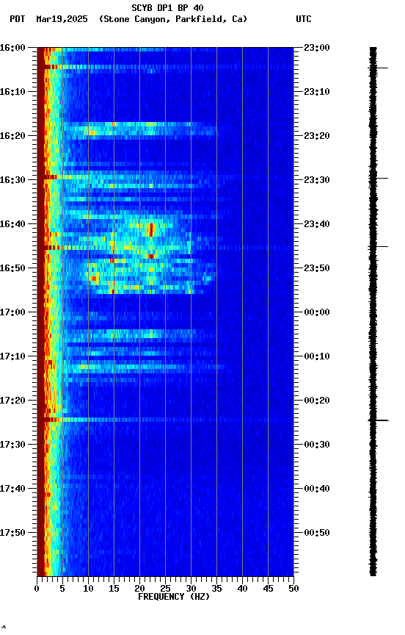Click the frequency axis tick label 15
Screen dimensions: 405x635
[x=114, y=589]
